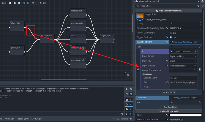Screen dimensions: 205x122
Task: Enable Trigger On No Input checkbox
Action: click(x=171, y=32)
